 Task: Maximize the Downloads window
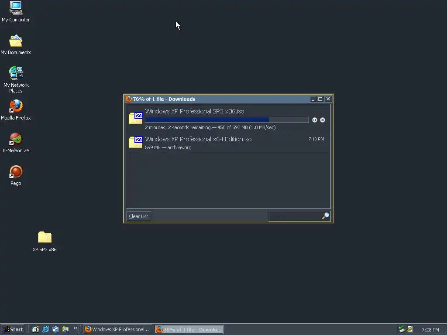pyautogui.click(x=320, y=99)
